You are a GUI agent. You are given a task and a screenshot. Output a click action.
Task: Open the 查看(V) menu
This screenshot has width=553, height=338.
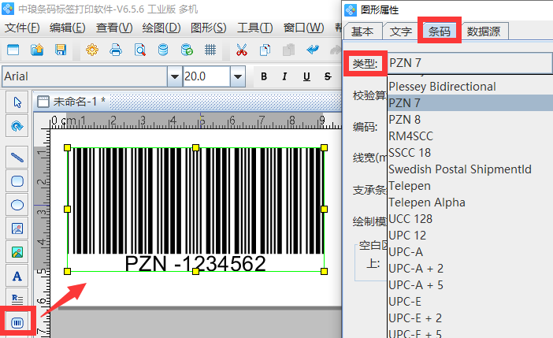pyautogui.click(x=114, y=28)
